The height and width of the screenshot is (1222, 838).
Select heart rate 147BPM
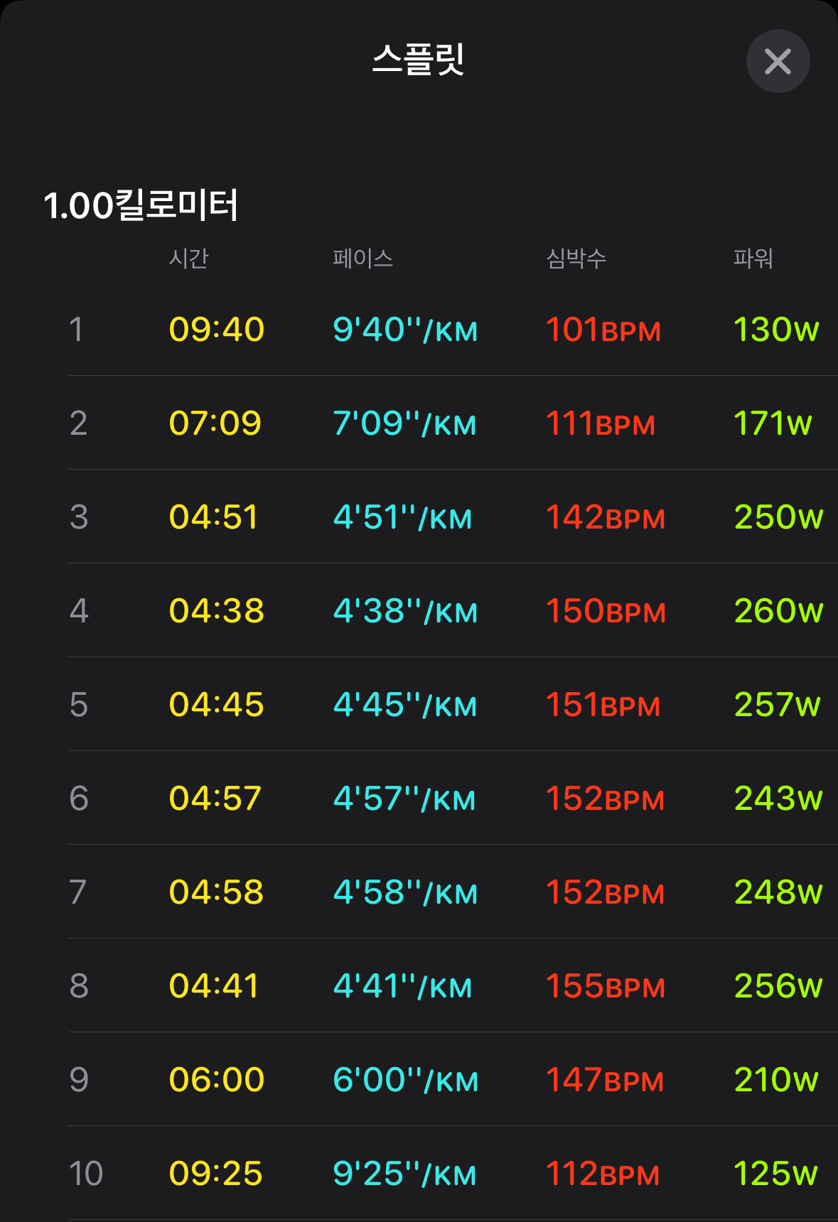[605, 1080]
